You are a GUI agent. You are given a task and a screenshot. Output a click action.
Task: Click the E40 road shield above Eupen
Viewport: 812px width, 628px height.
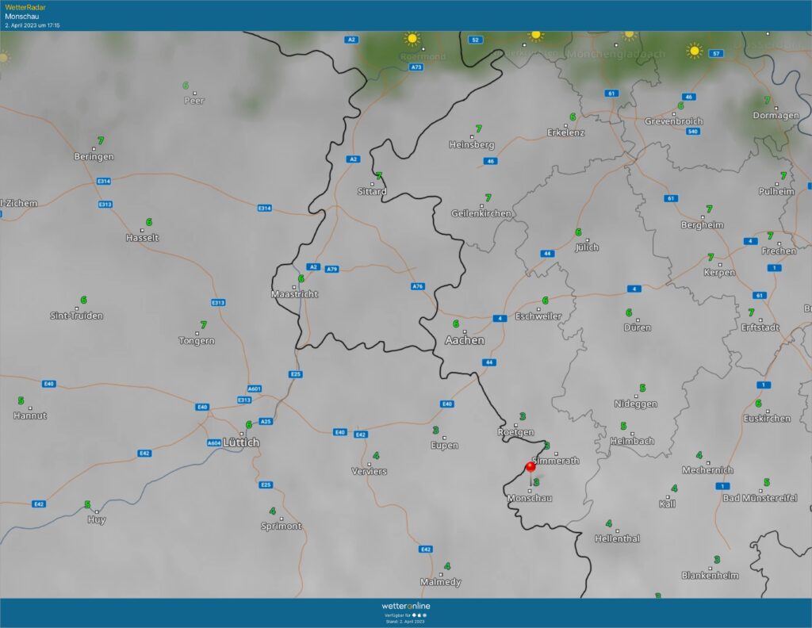(447, 404)
